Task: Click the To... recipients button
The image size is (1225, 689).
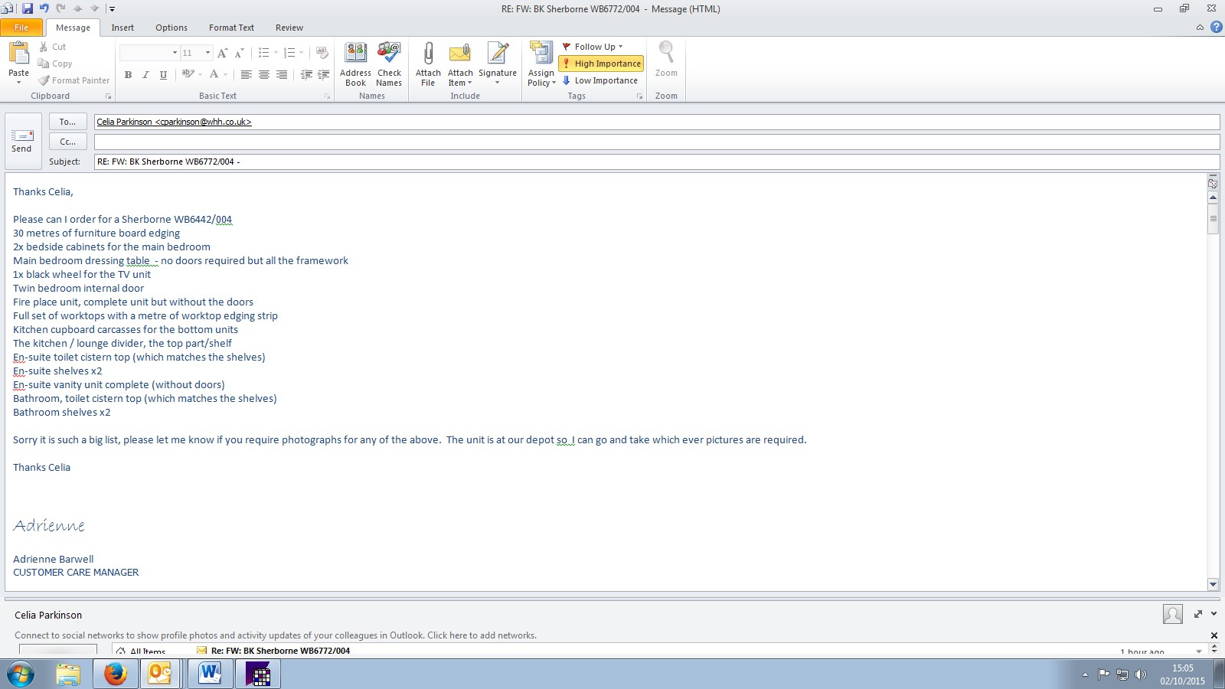Action: [x=67, y=122]
